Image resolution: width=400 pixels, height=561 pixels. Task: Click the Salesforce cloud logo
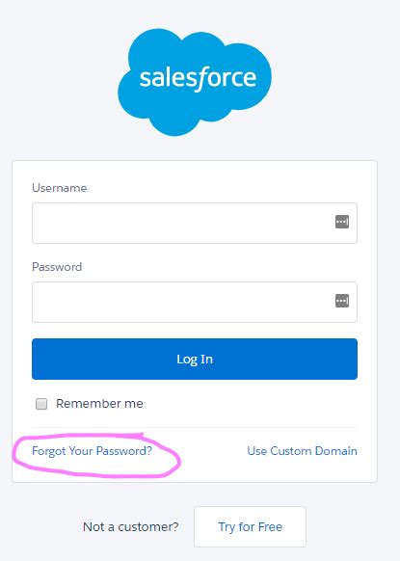[195, 82]
